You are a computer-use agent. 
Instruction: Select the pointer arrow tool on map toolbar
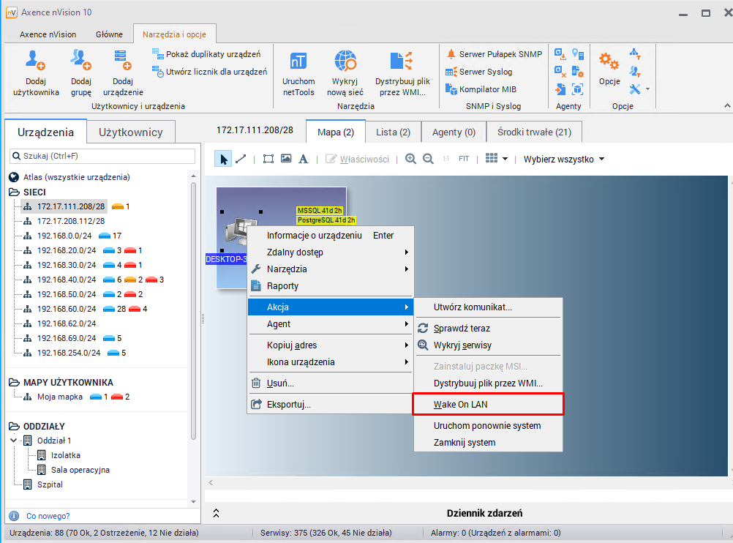pos(224,159)
